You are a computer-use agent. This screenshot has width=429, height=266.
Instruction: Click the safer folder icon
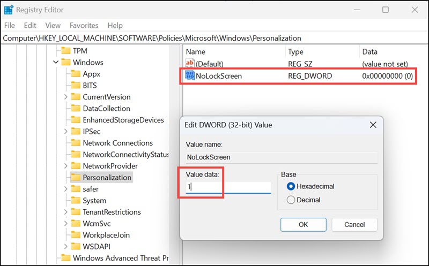[76, 189]
